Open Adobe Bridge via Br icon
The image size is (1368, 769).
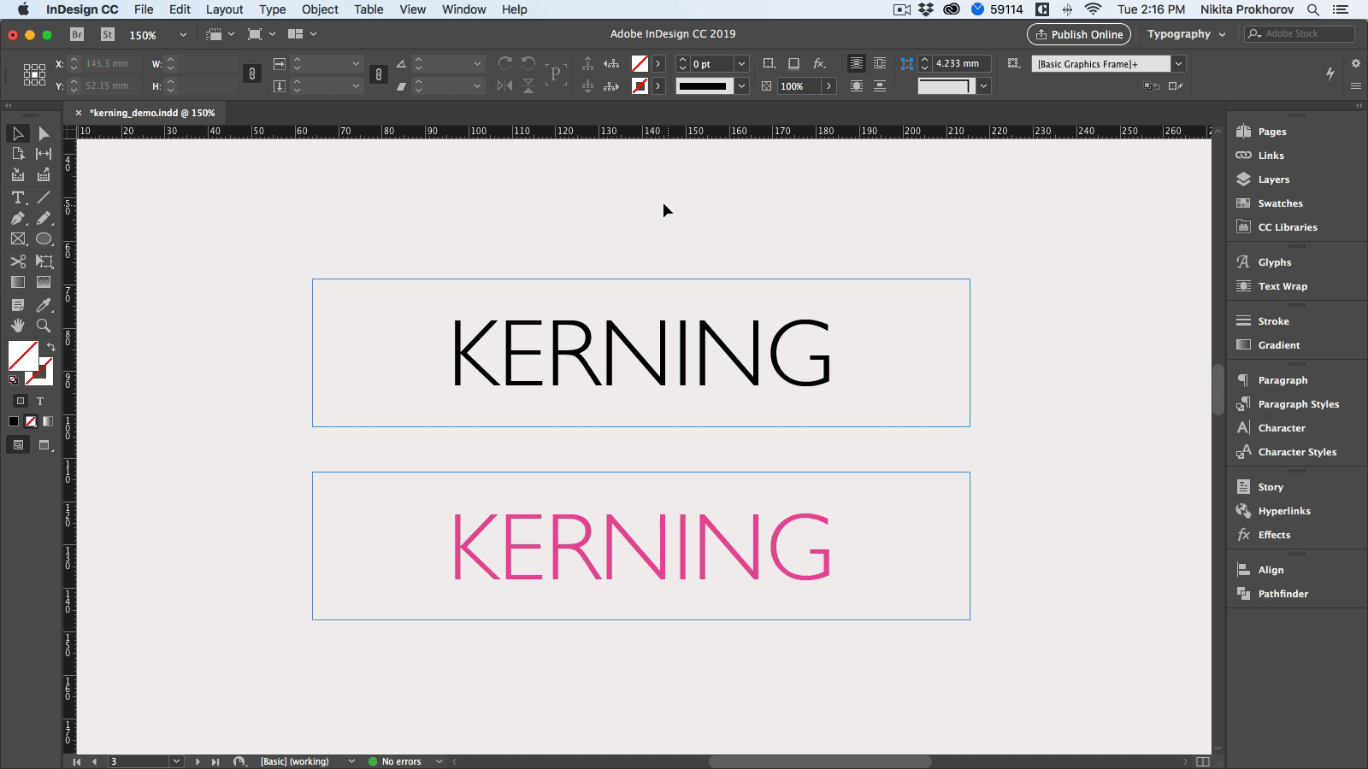pos(77,34)
